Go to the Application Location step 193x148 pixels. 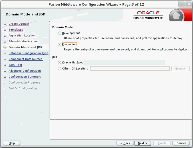[22, 35]
